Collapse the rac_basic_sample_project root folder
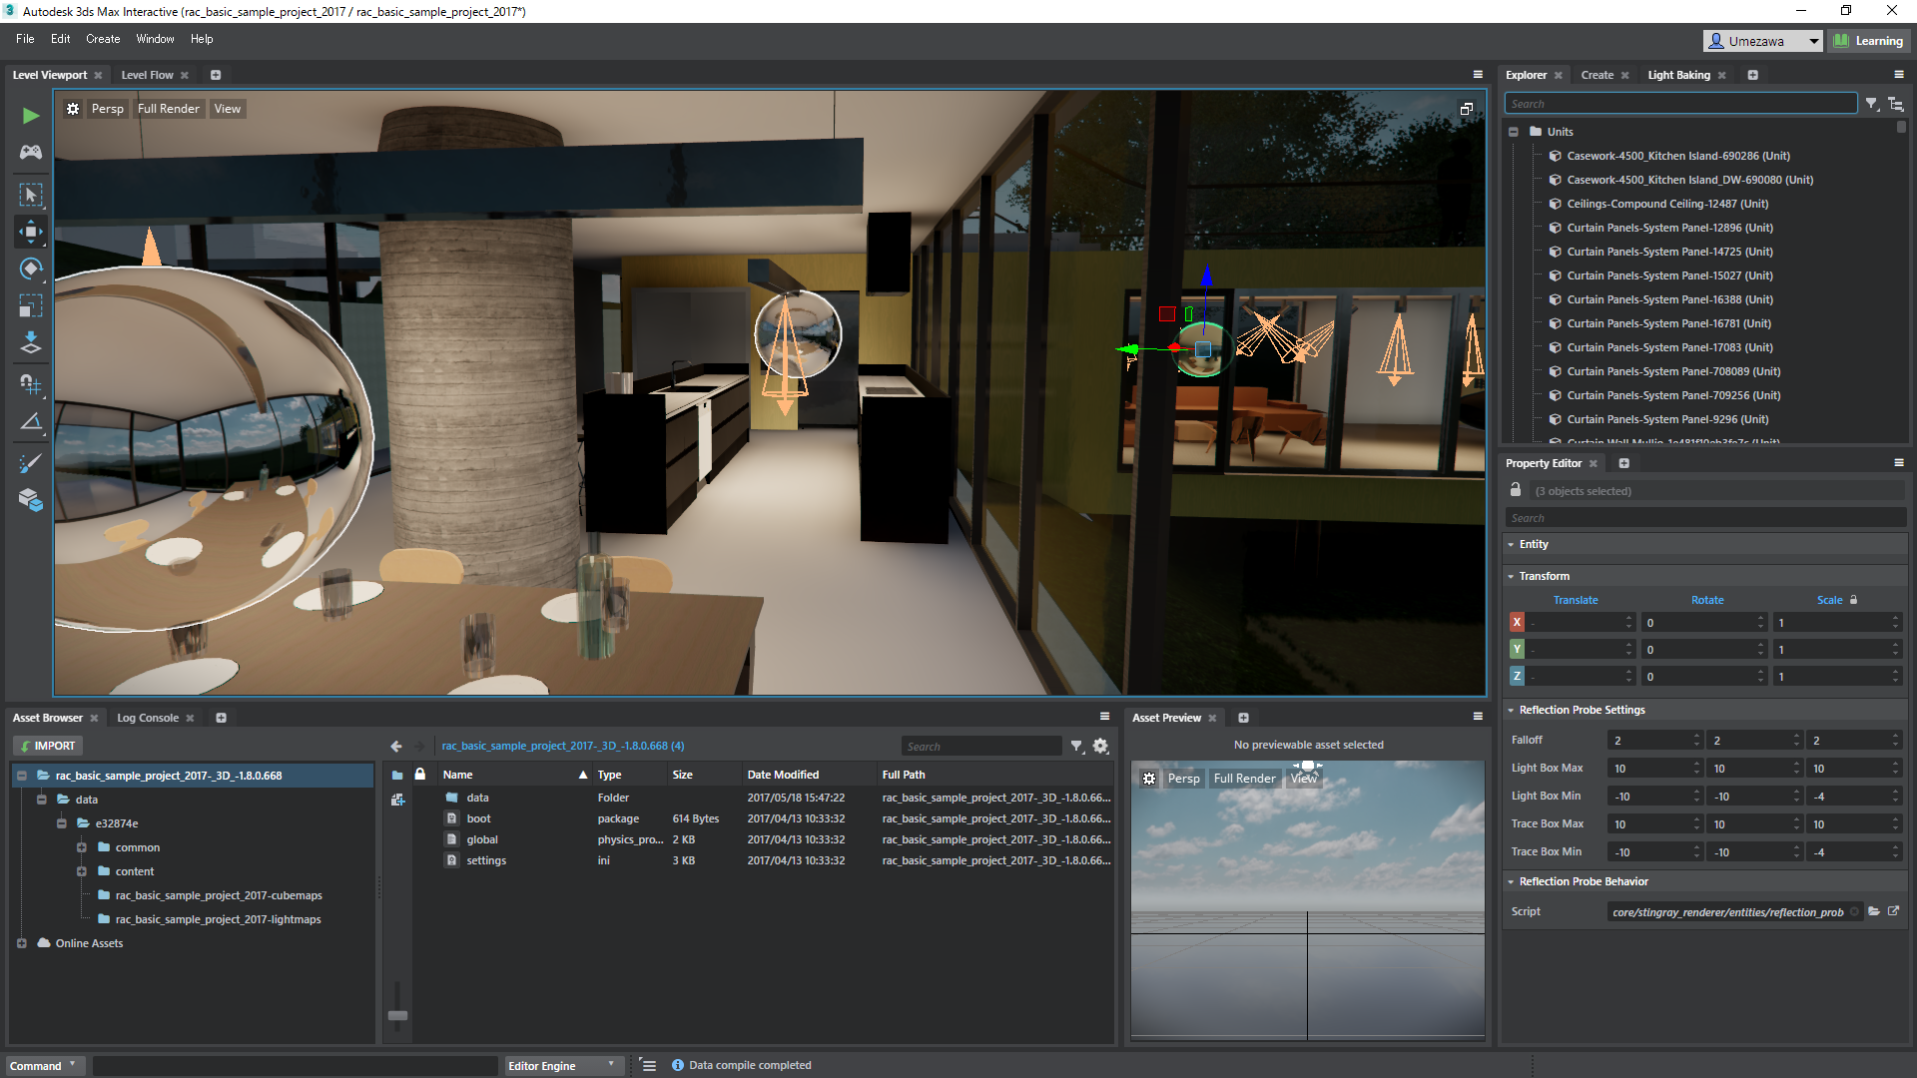The height and width of the screenshot is (1078, 1917). [22, 776]
